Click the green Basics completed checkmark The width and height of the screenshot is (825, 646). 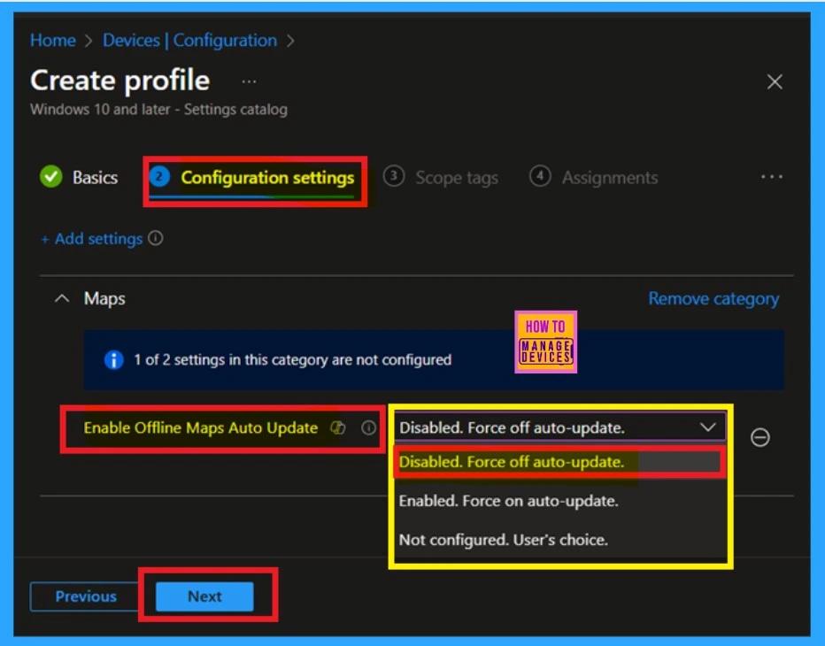(51, 177)
